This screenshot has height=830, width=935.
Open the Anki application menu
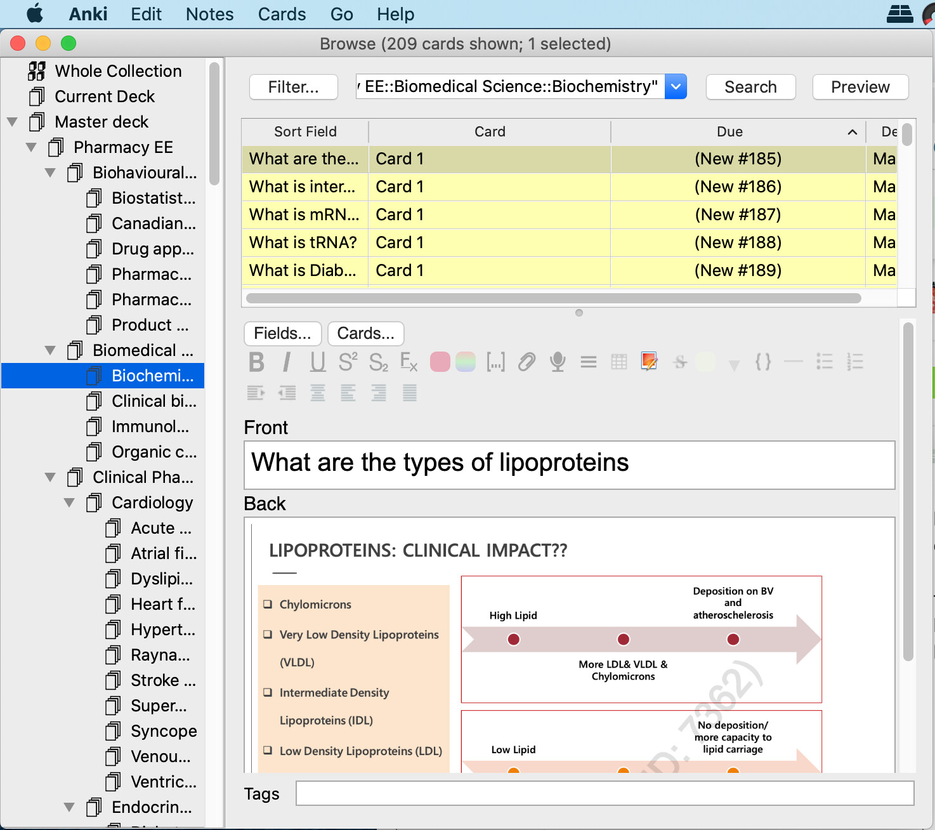(x=88, y=14)
